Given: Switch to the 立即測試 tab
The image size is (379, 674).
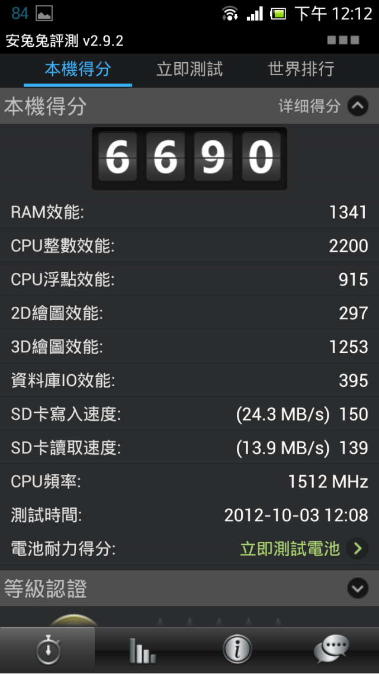Looking at the screenshot, I should click(189, 69).
